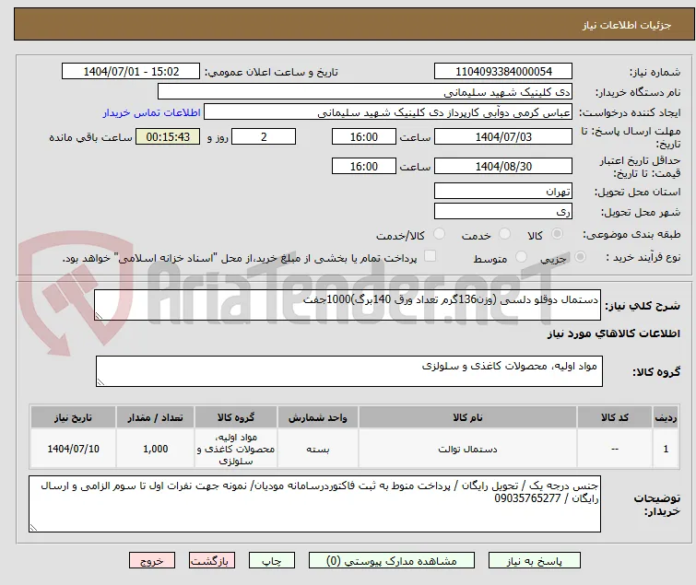Viewport: 696px width, 585px height.
Task: Click the بسته unit cell
Action: click(318, 449)
